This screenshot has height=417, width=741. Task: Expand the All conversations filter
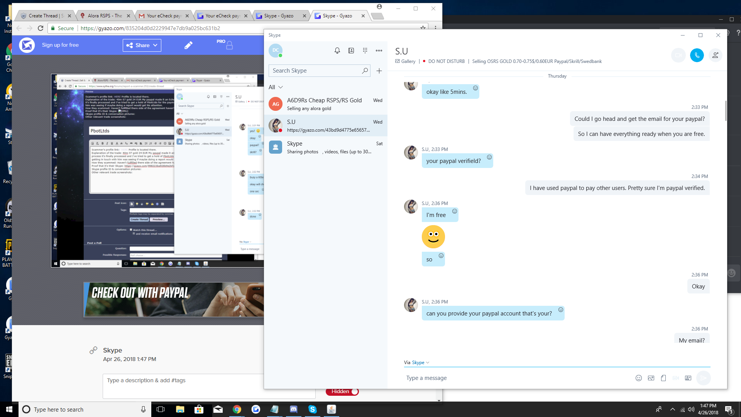point(276,87)
